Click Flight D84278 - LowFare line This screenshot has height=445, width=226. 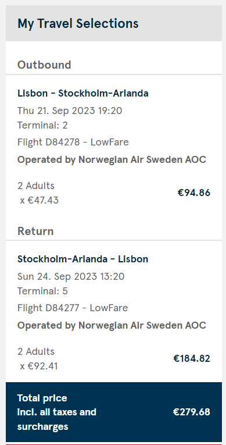[x=73, y=142]
